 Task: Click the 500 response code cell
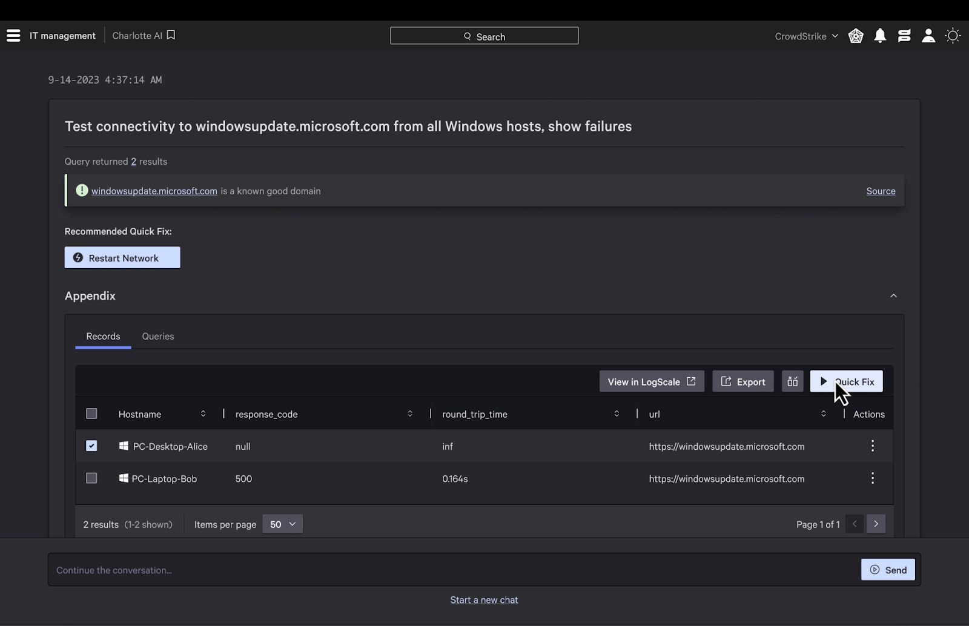pos(243,478)
